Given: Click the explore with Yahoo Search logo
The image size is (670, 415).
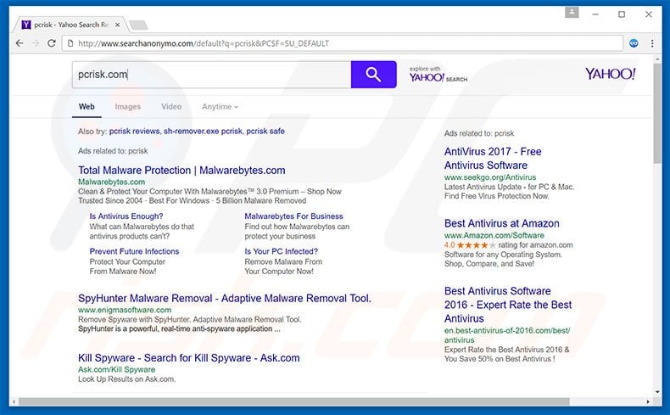Looking at the screenshot, I should pos(438,75).
